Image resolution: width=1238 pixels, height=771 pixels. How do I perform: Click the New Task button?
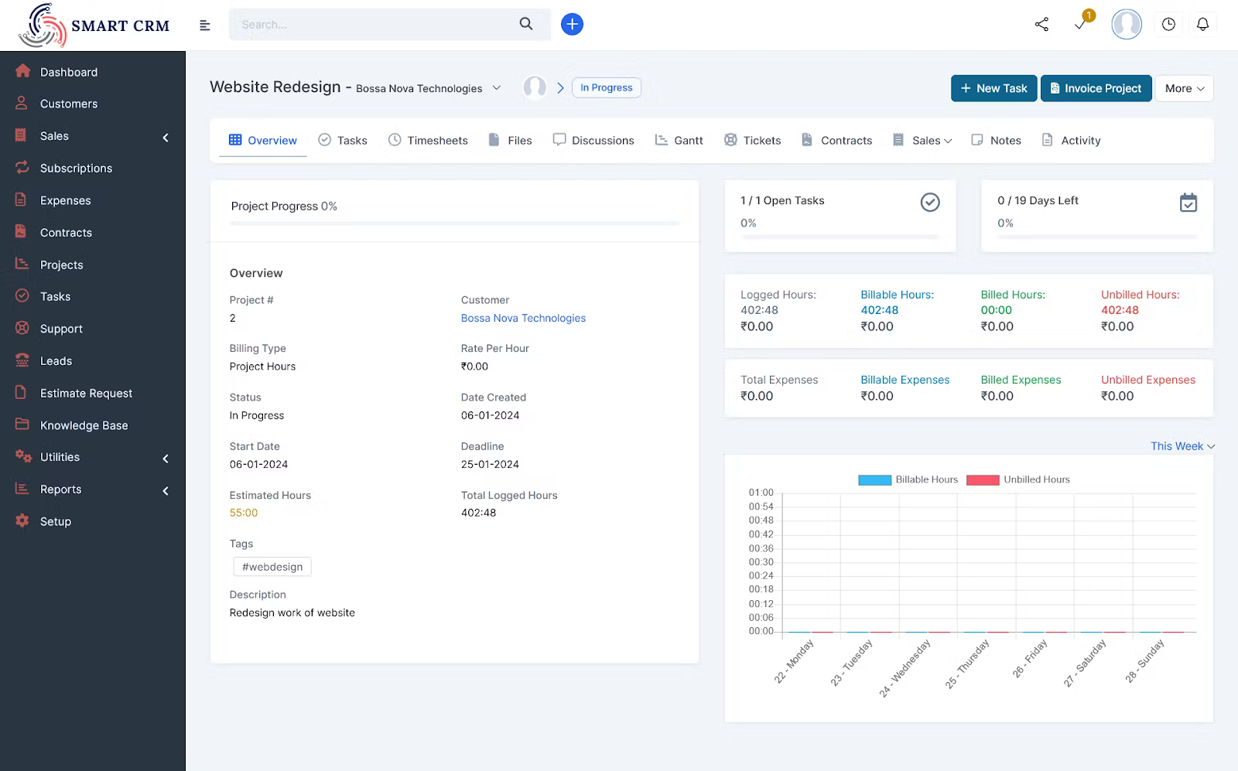[x=993, y=88]
